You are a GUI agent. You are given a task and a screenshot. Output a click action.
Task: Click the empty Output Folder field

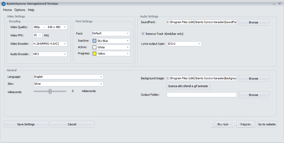[x=201, y=95]
